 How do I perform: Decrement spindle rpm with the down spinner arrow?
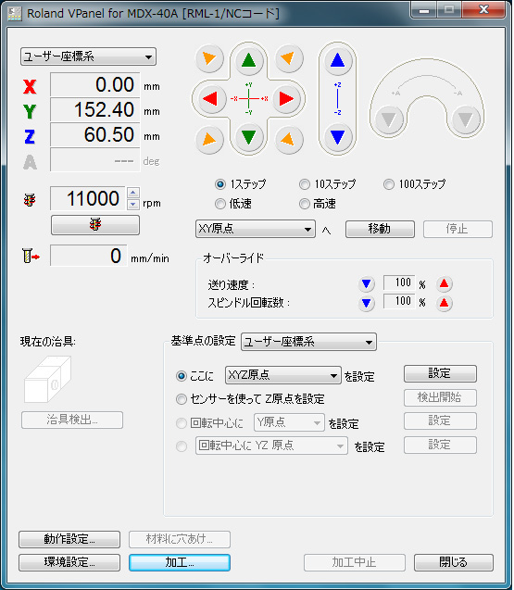(132, 205)
